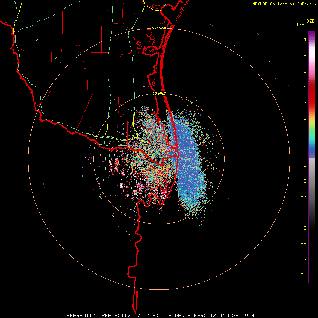Click the 6 value on color scale

click(305, 55)
